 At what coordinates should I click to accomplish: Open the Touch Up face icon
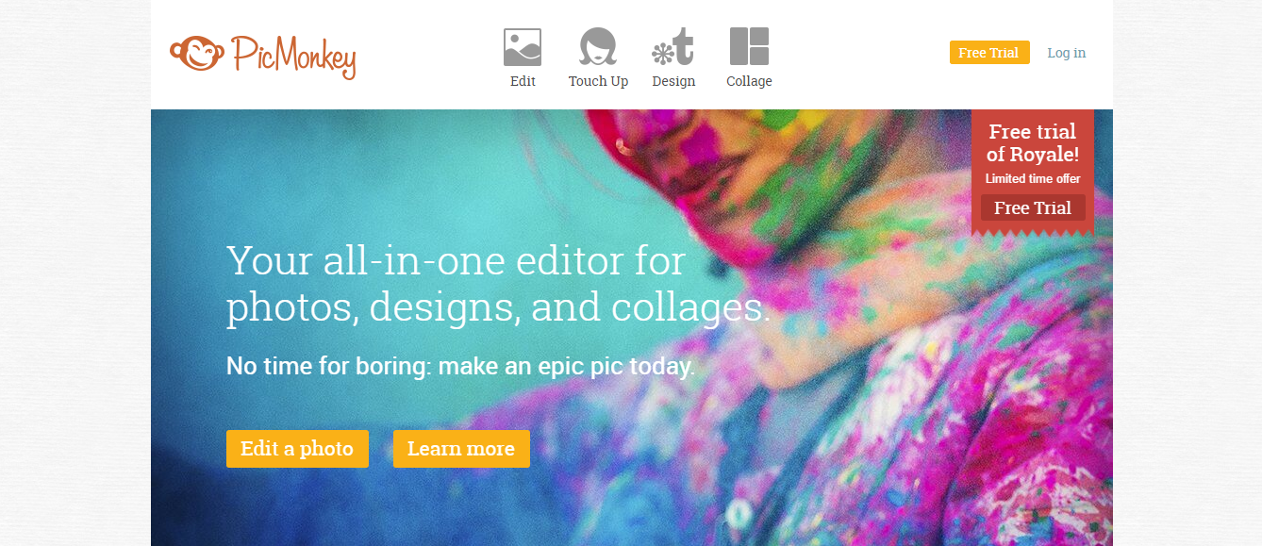coord(598,47)
